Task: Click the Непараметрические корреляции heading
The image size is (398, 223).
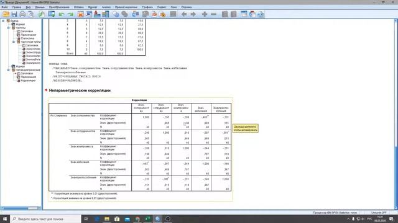Action: [80, 90]
